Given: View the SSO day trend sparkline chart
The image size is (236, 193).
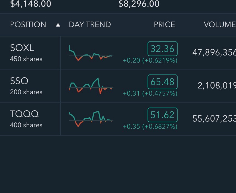Looking at the screenshot, I should [91, 86].
